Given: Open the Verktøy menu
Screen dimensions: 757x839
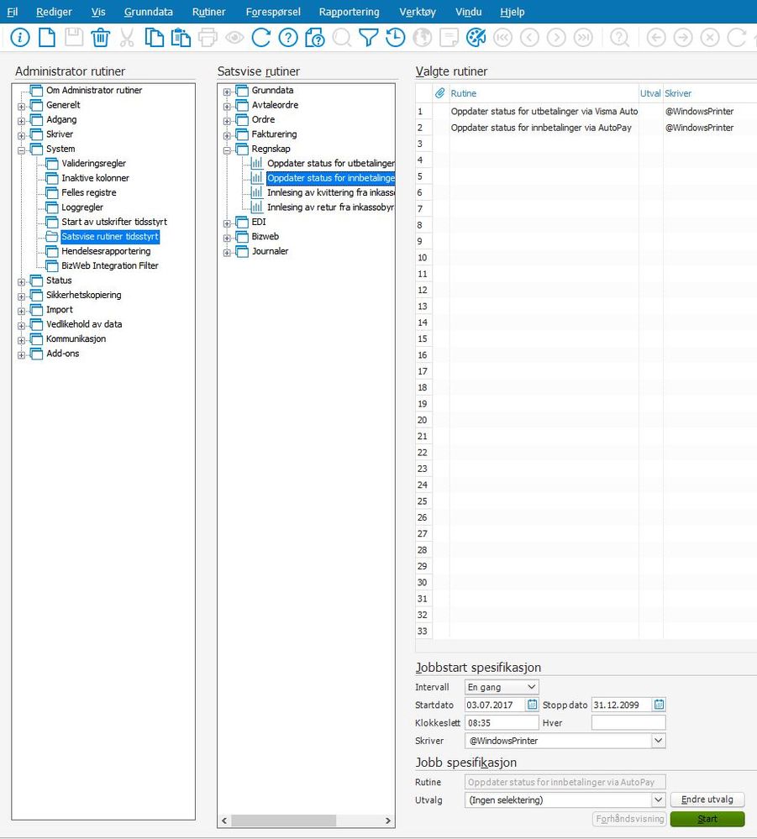Looking at the screenshot, I should pyautogui.click(x=418, y=12).
